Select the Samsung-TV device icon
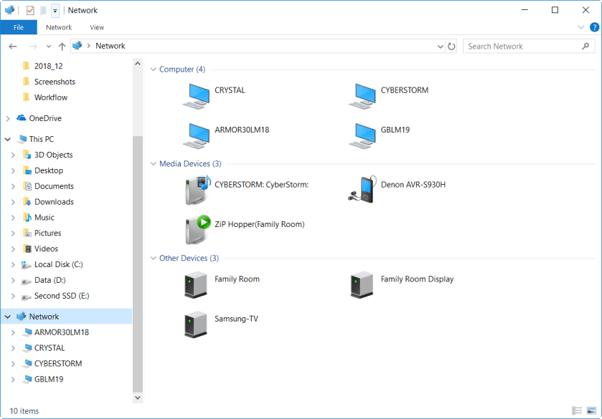Screen dimensions: 602x419 pos(196,323)
